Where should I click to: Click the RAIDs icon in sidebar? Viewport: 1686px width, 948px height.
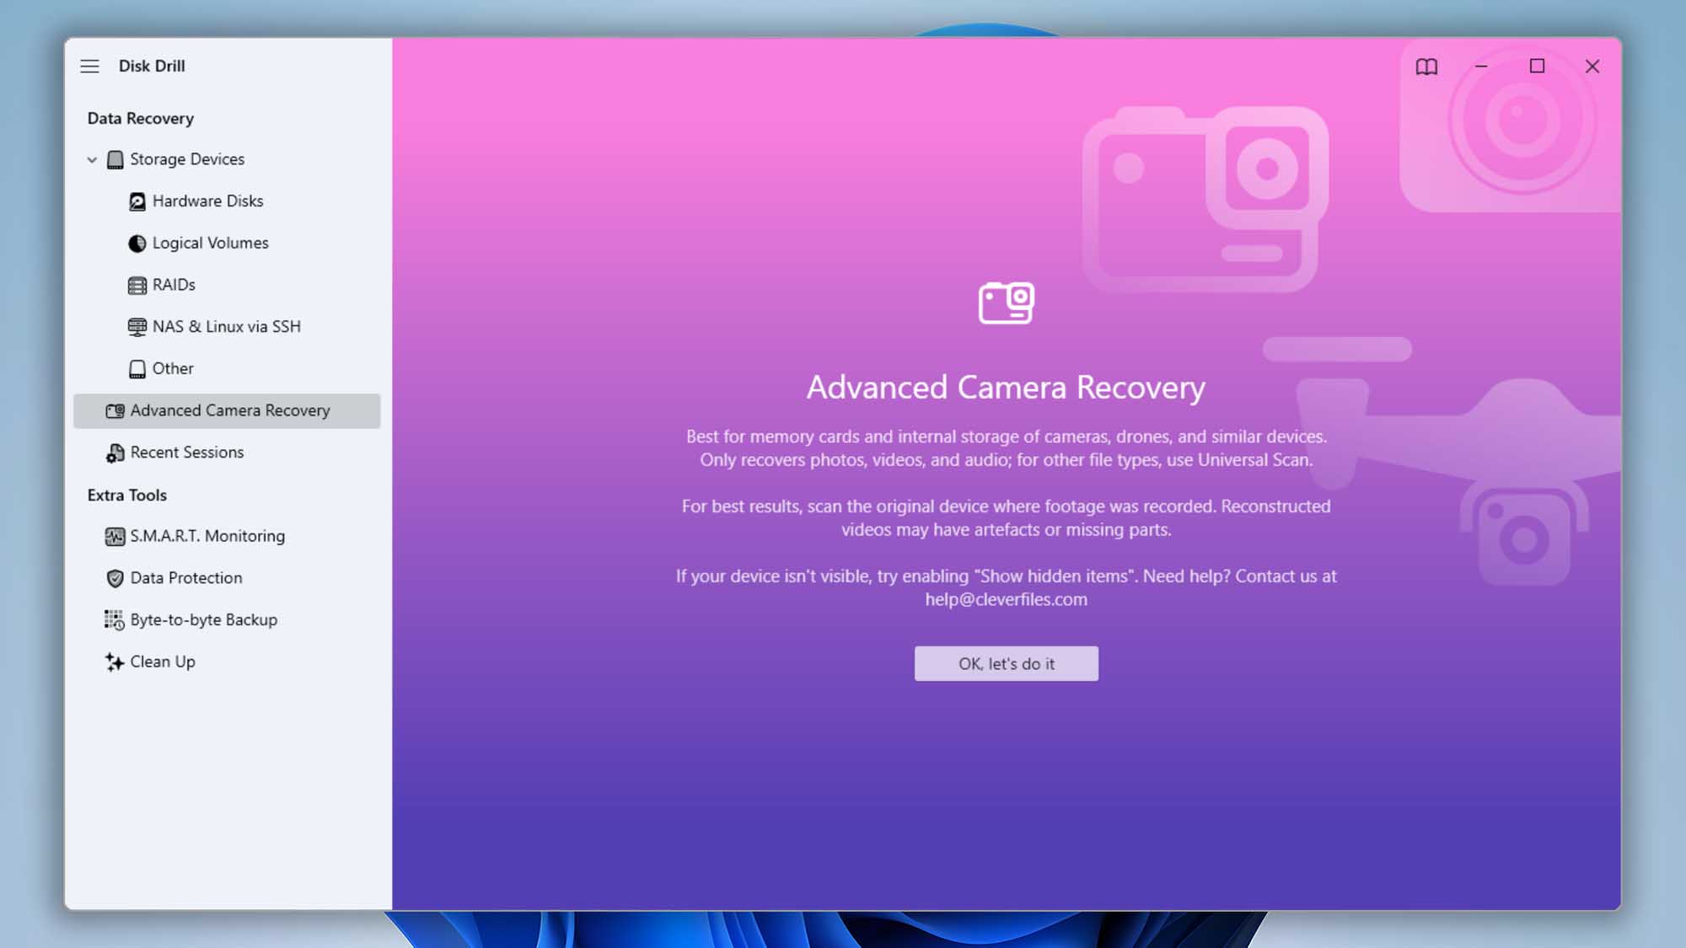pos(137,286)
